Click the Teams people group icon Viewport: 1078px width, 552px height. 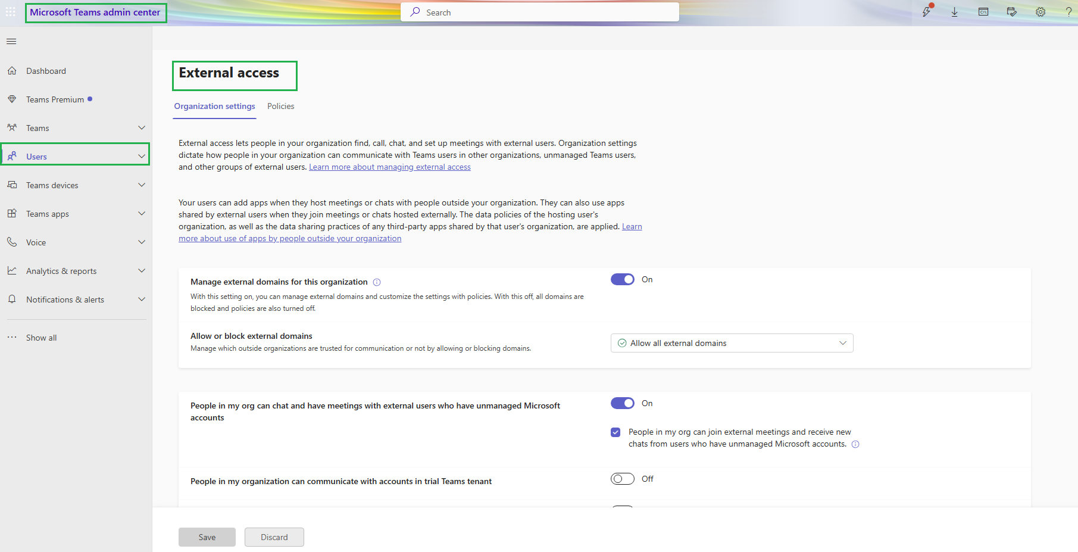[12, 128]
